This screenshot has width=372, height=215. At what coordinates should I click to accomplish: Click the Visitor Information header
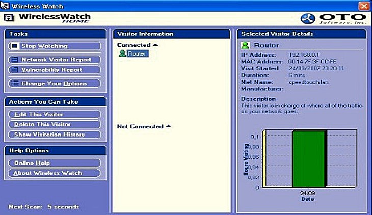point(172,34)
